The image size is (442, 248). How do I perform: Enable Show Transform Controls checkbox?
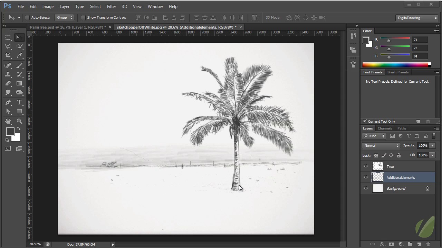coord(83,18)
